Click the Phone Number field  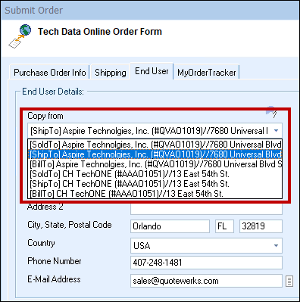[206, 263]
